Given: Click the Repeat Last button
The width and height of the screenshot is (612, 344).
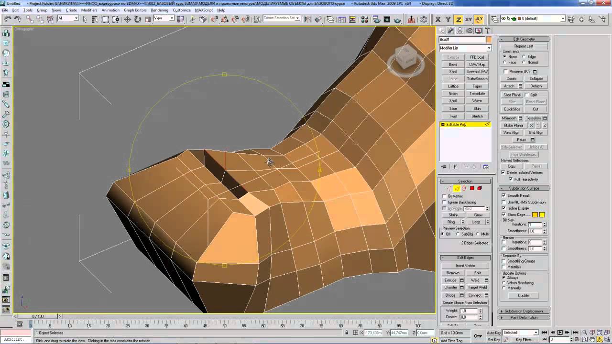Looking at the screenshot, I should point(524,46).
